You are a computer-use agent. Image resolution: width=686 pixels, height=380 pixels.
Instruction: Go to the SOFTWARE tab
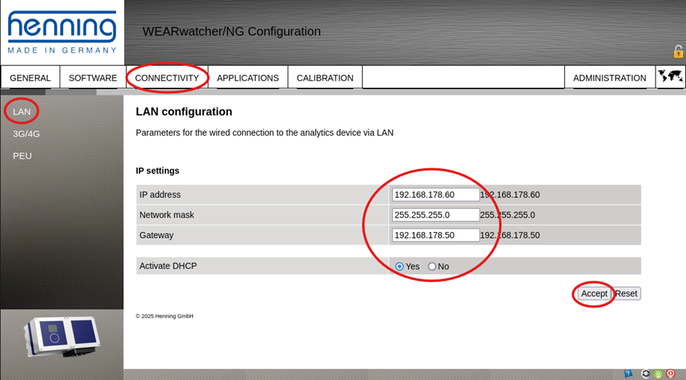pyautogui.click(x=92, y=78)
